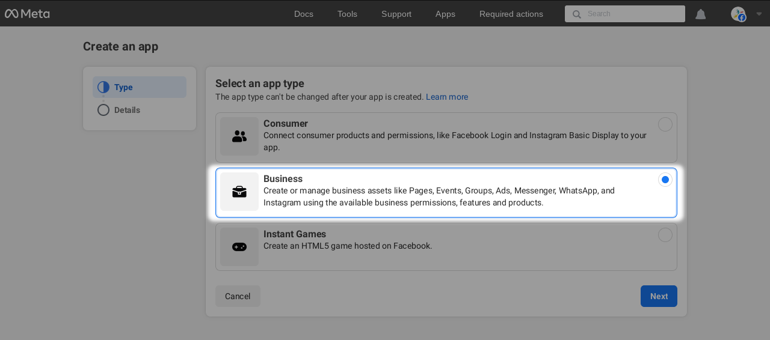
Task: Click the Instant Games controller icon
Action: (x=239, y=247)
